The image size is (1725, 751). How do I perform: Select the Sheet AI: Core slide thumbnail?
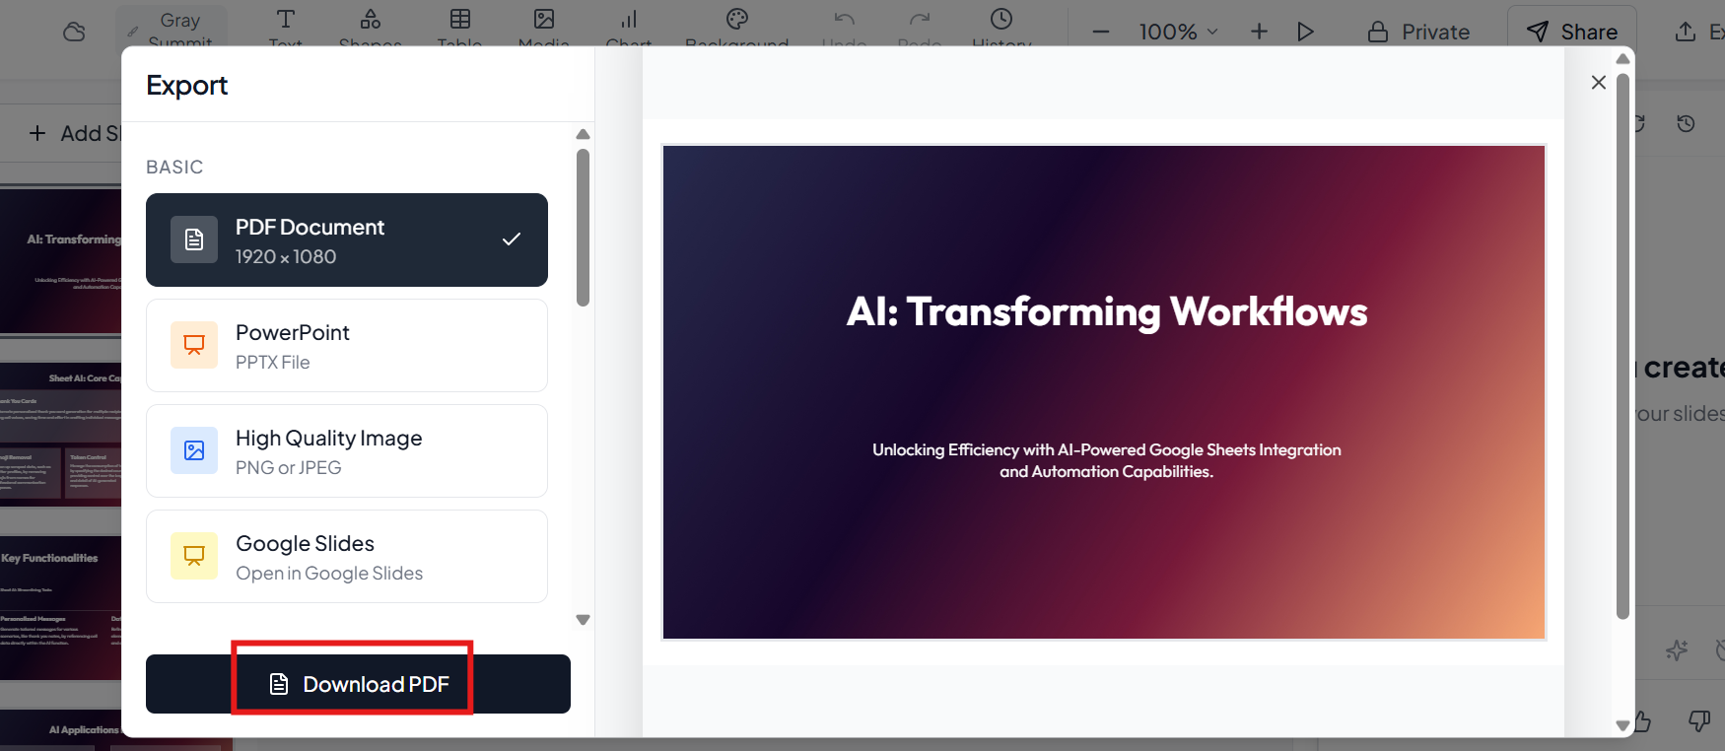60,435
